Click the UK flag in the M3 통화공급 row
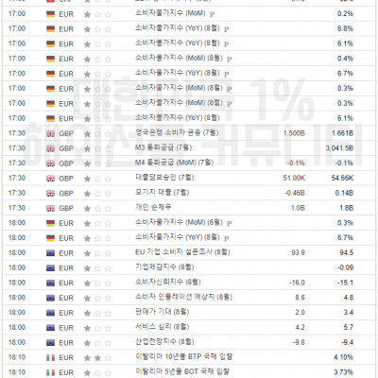Image resolution: width=378 pixels, height=378 pixels. [x=50, y=148]
